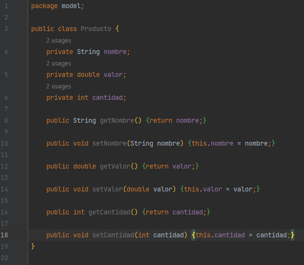
Task: Click the setCantidad method name
Action: click(113, 235)
